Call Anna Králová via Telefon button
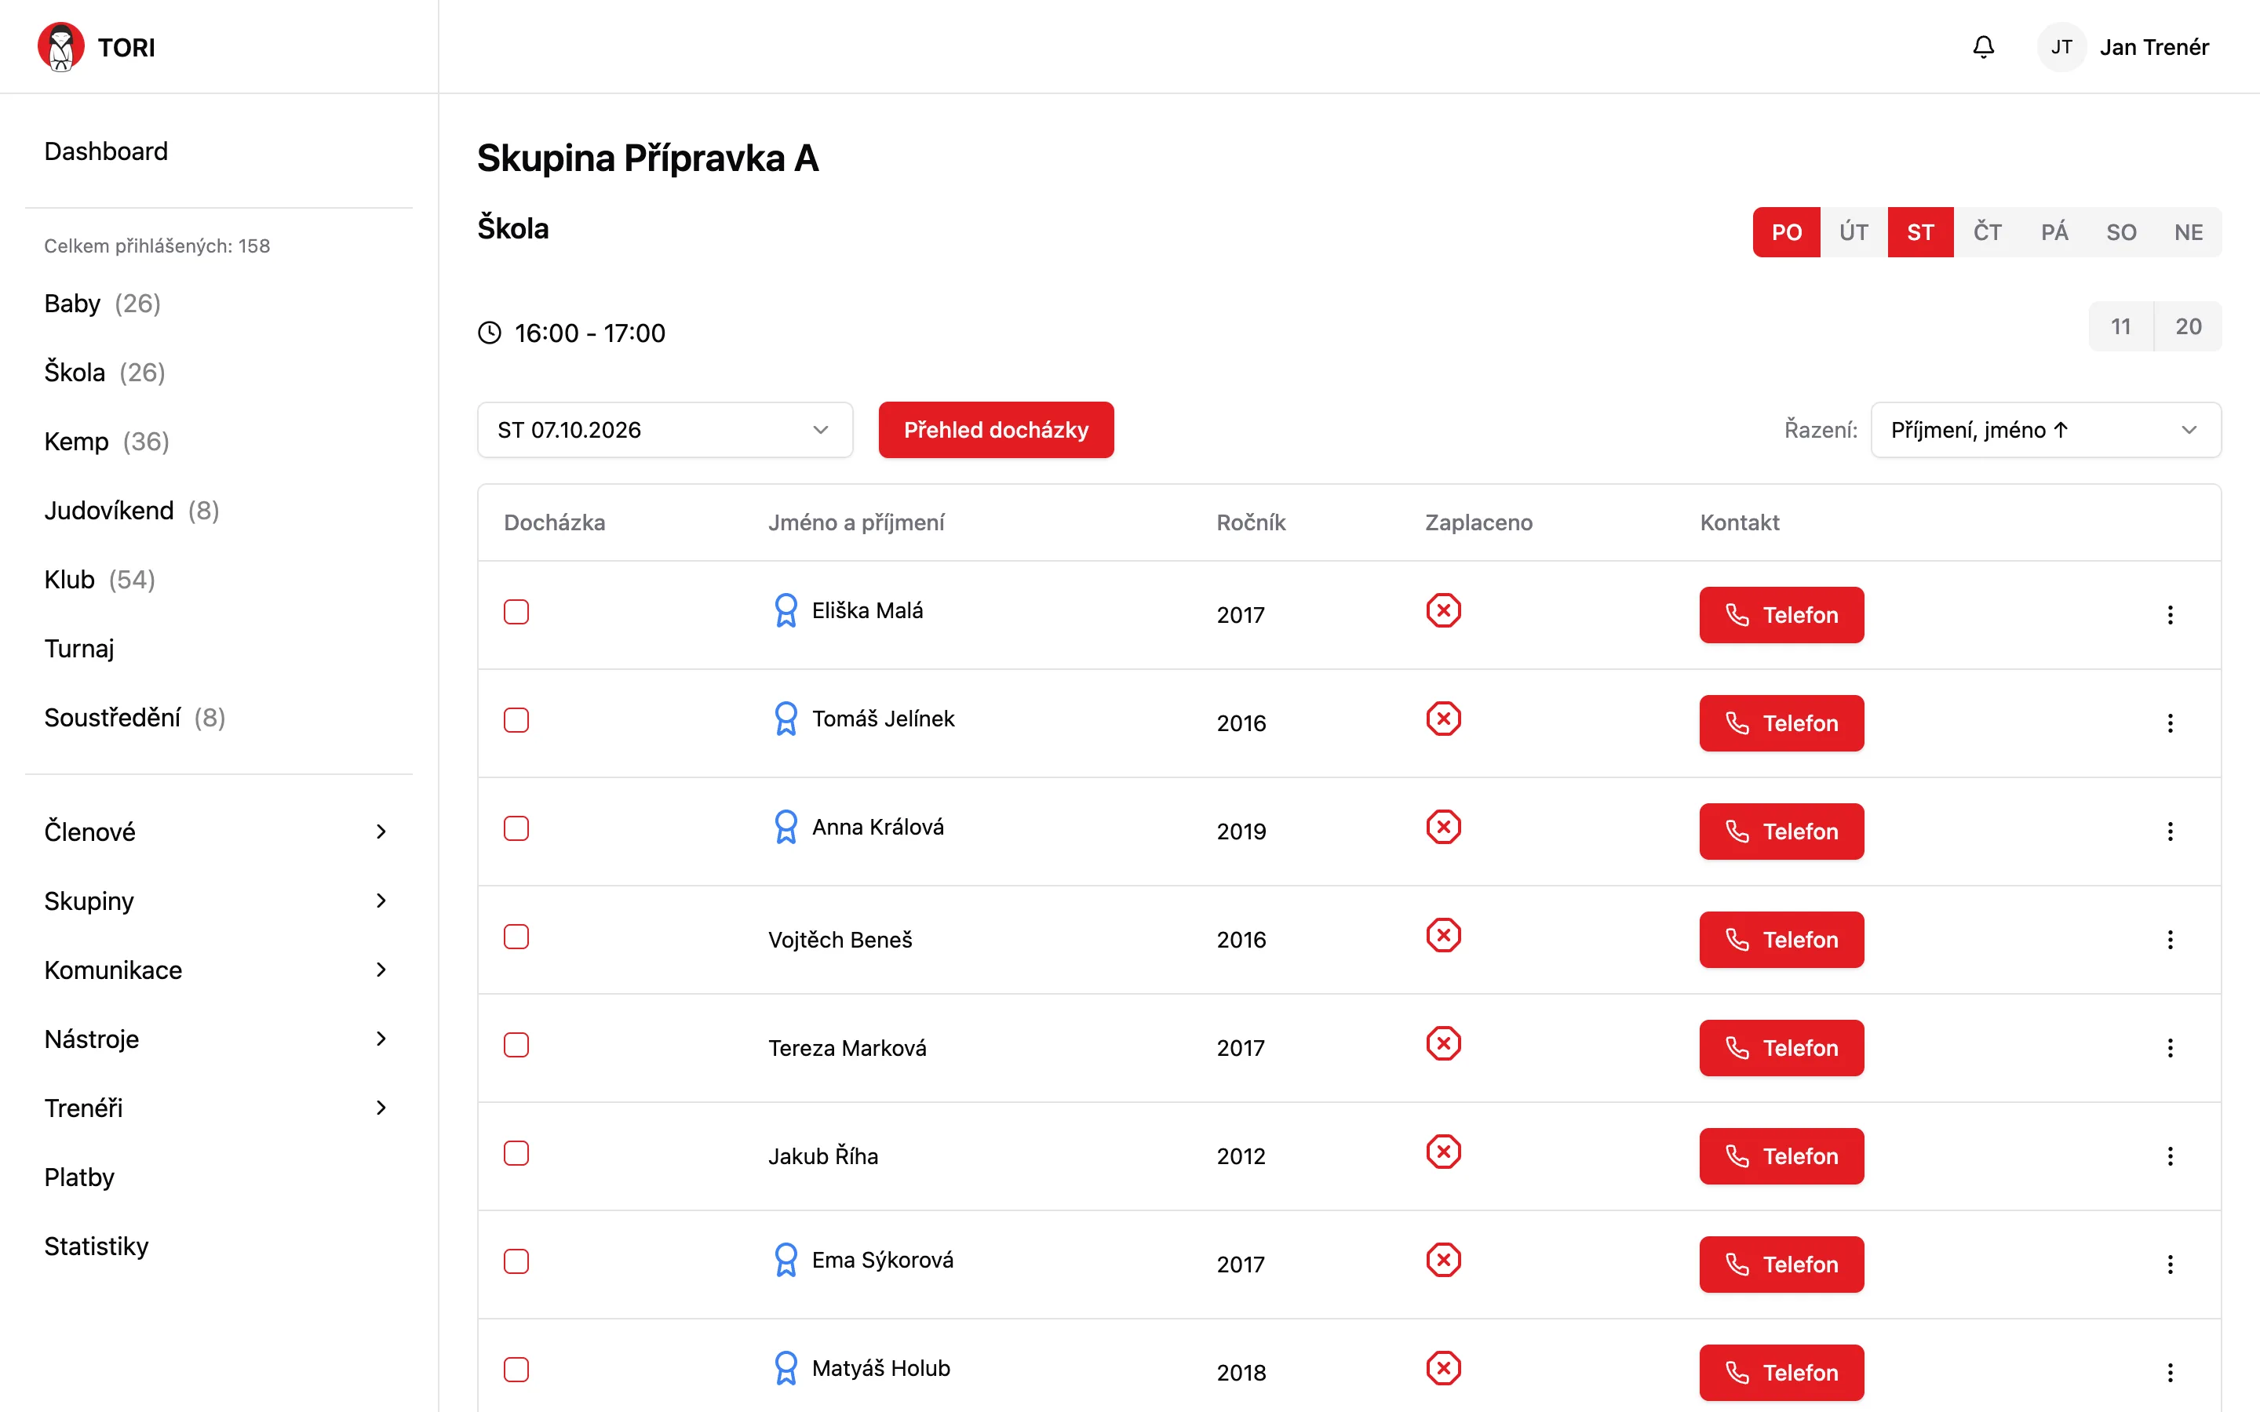Image resolution: width=2260 pixels, height=1412 pixels. [1781, 832]
